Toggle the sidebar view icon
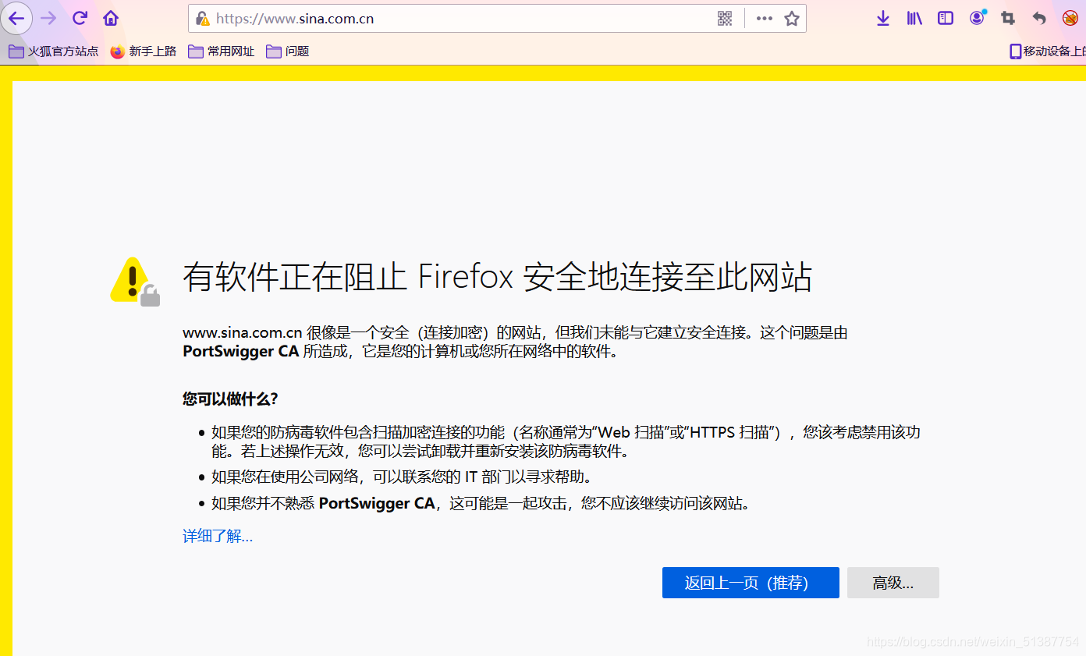 pyautogui.click(x=946, y=18)
